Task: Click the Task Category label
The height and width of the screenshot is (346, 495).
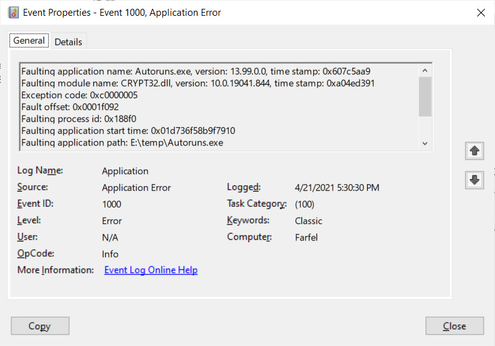Action: click(x=256, y=204)
